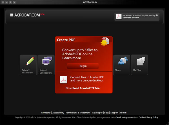Open the My Files documents tile
The height and width of the screenshot is (125, 169).
pyautogui.click(x=139, y=65)
